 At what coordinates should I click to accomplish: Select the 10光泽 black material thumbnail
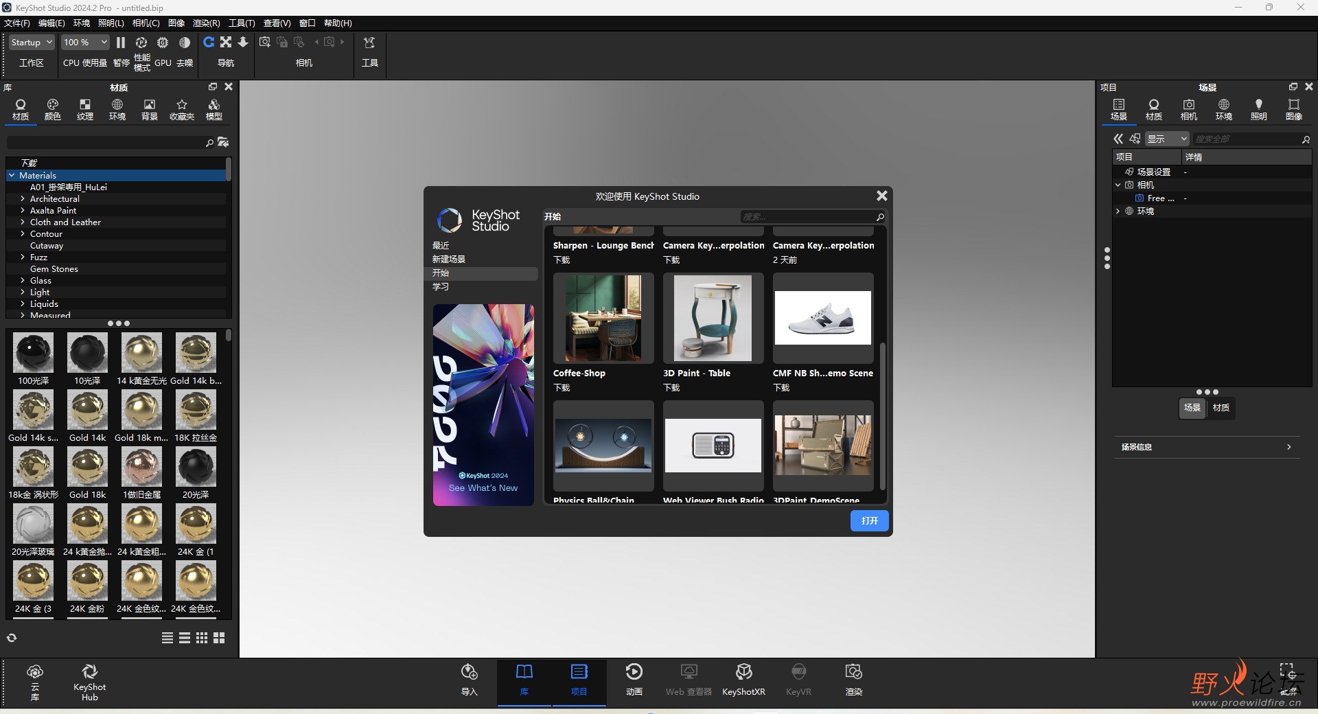point(88,353)
